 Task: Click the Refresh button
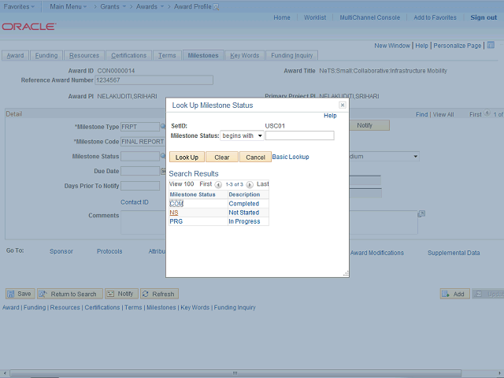159,294
